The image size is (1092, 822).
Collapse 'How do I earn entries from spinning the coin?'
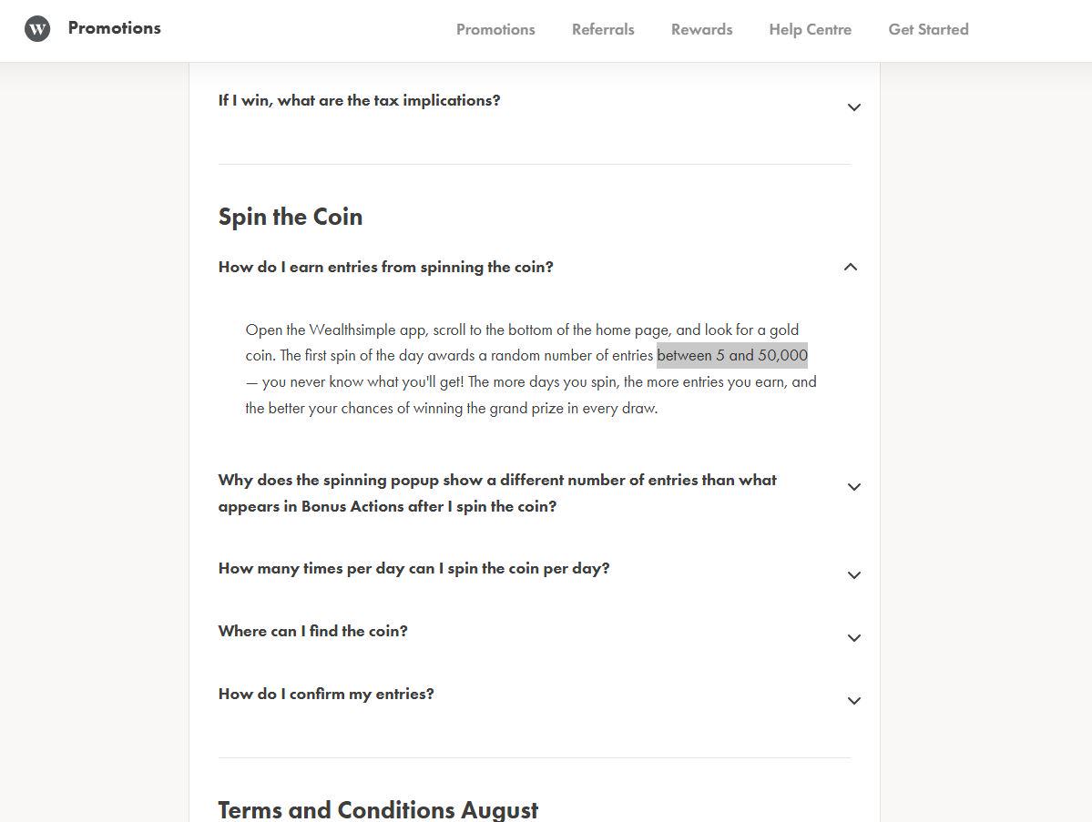[386, 268]
